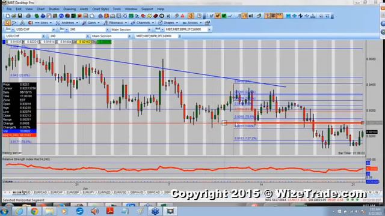
Task: Click the red eraser toolbar icon
Action: pos(155,16)
